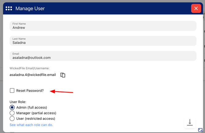Click the 'Admin (full access)' label text
This screenshot has height=133, width=205.
click(32, 108)
